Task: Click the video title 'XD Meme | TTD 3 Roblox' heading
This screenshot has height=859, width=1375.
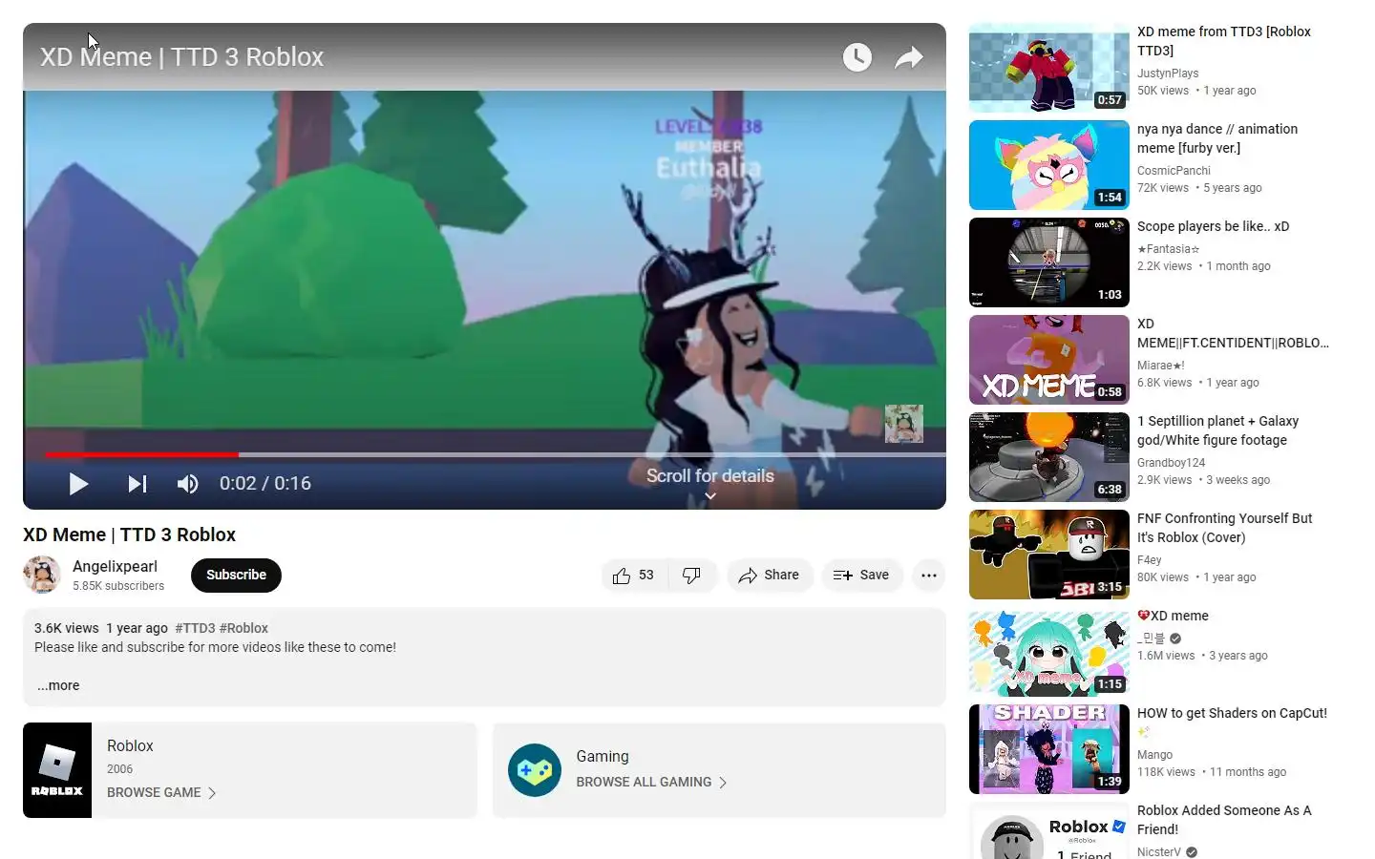Action: click(129, 534)
